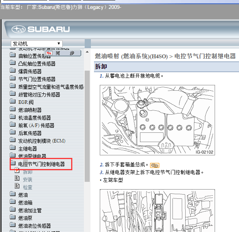Click document icon next to 检查

[x=17, y=186]
